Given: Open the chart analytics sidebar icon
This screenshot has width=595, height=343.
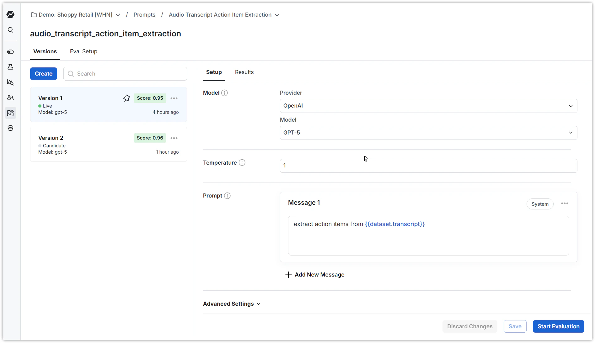Looking at the screenshot, I should pos(10,82).
